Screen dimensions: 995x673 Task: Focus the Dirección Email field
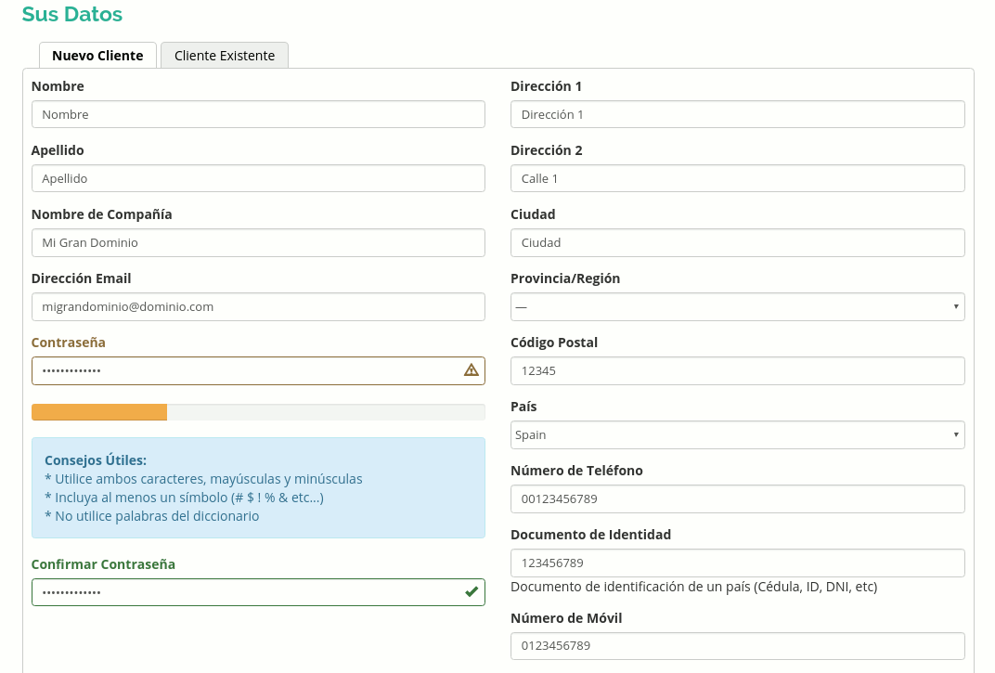(x=258, y=306)
